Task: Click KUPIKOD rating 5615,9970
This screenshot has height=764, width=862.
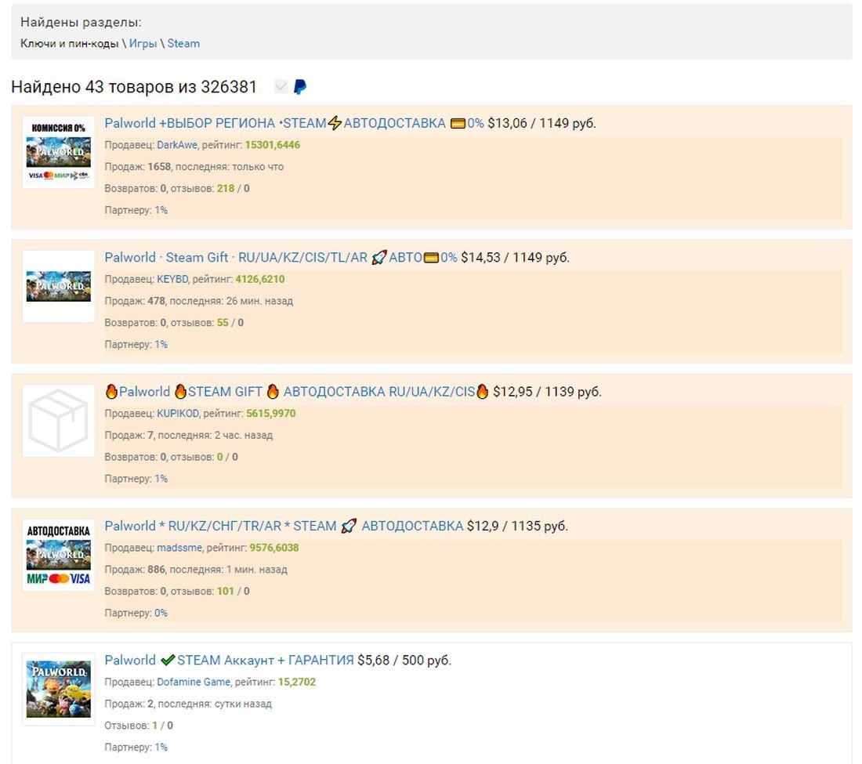Action: click(271, 413)
